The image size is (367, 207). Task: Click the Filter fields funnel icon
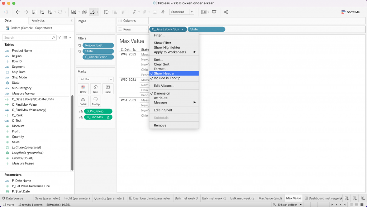[x=59, y=37]
